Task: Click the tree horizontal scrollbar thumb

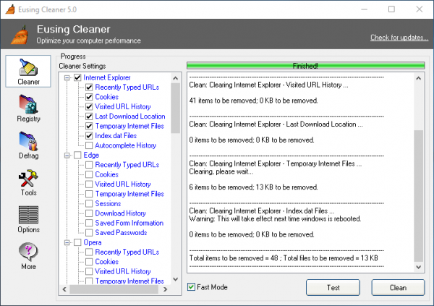Action: coord(114,289)
